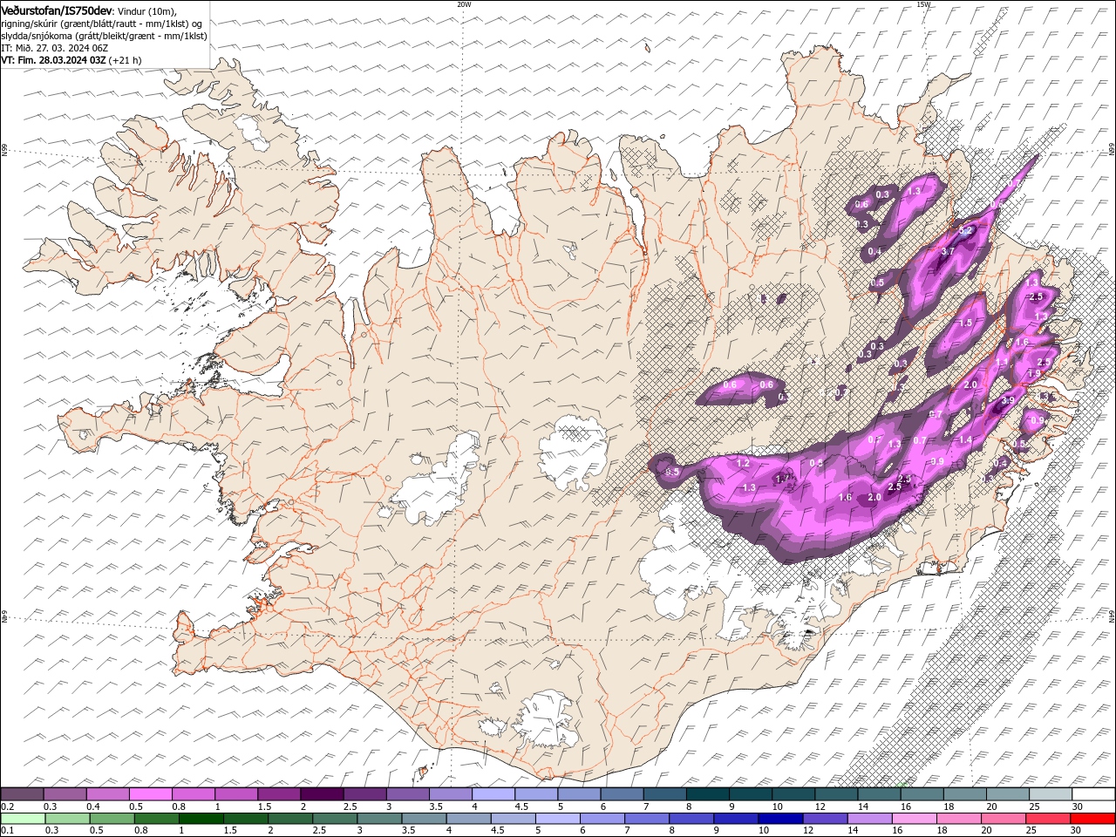Click the '1.4' snowfall value on the map
1116x837 pixels.
click(x=965, y=441)
